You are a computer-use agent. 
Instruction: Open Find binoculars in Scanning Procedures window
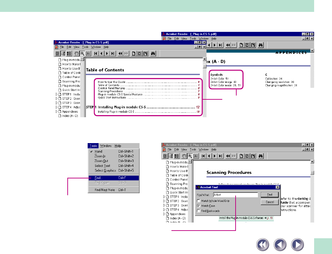(260, 156)
